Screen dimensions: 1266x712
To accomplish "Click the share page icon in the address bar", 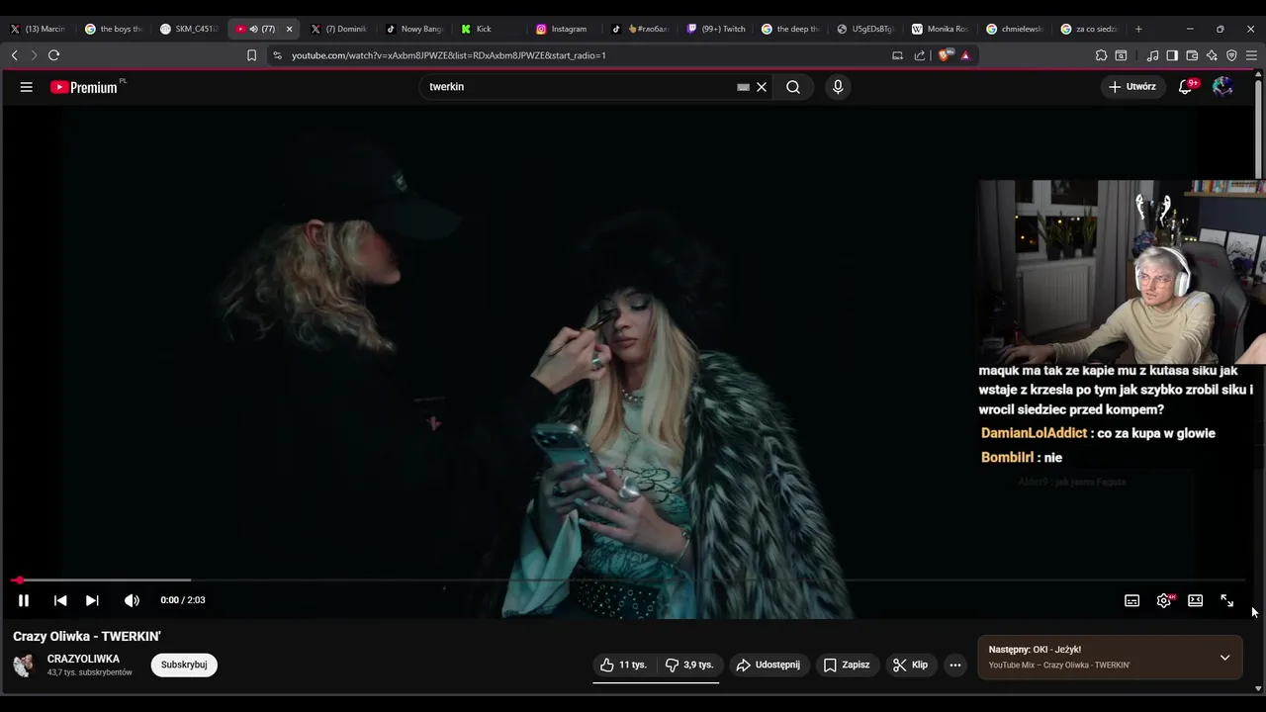I will click(x=920, y=55).
